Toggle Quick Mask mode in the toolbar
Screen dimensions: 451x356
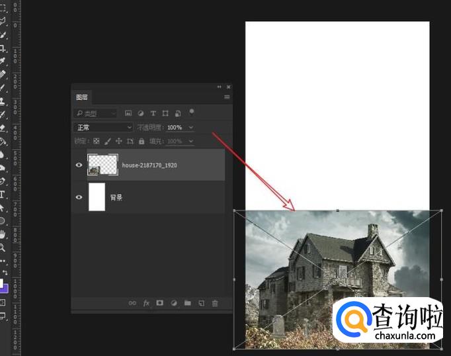(x=3, y=302)
